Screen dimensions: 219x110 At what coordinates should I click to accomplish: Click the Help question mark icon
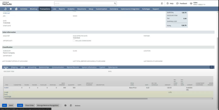tap(167, 3)
